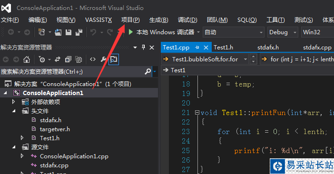Switch to the Test1.h tab

click(x=223, y=48)
